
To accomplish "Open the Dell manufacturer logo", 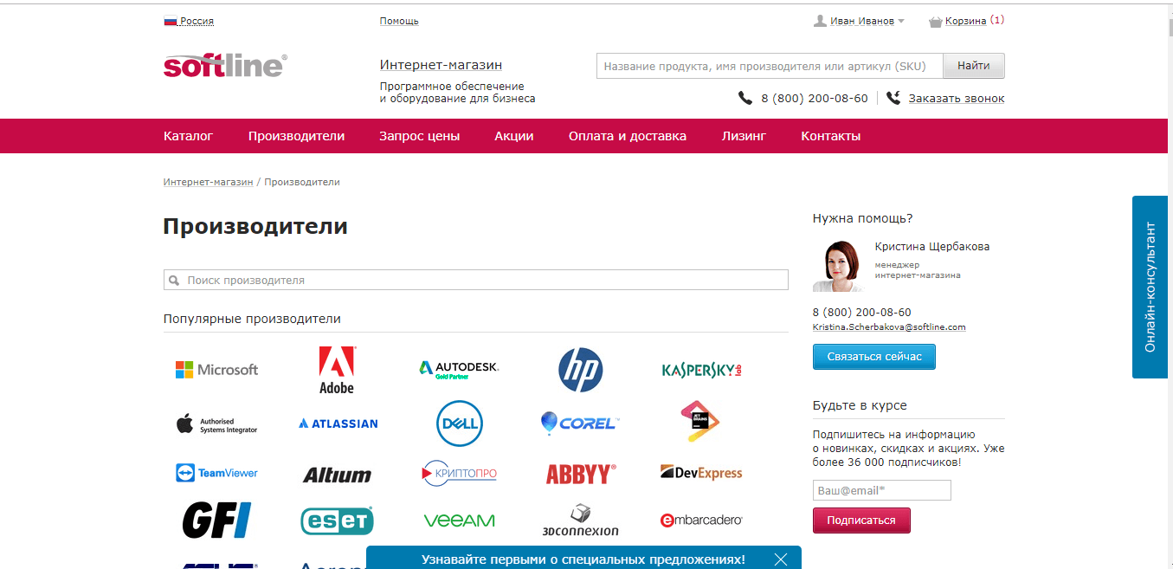I will [x=459, y=424].
